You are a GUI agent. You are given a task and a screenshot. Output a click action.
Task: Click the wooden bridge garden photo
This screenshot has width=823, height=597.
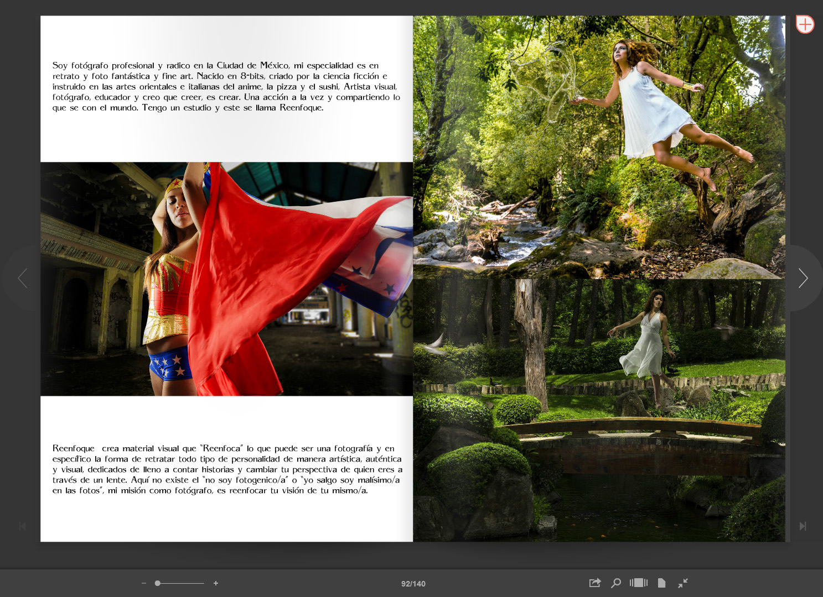[x=599, y=410]
